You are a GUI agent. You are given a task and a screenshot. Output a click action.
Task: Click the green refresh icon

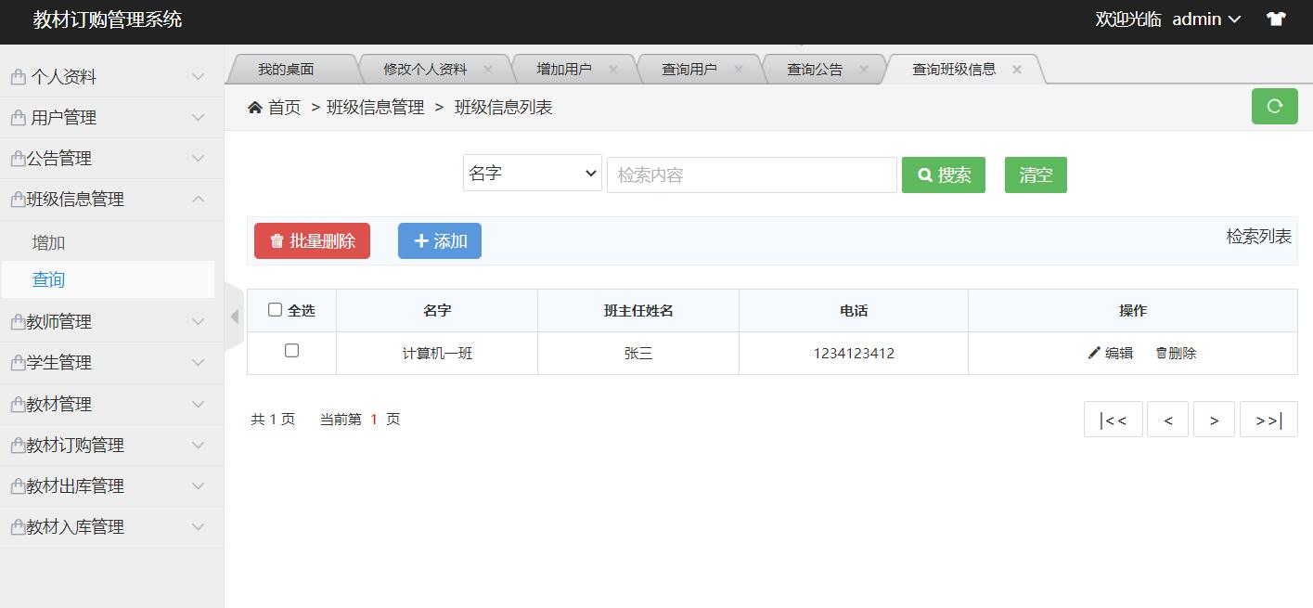pos(1274,106)
